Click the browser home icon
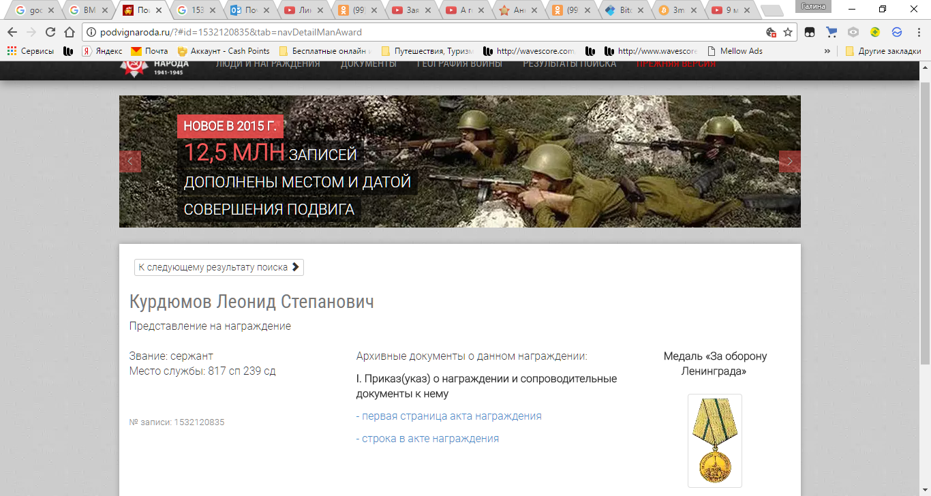Image resolution: width=931 pixels, height=496 pixels. (x=69, y=32)
